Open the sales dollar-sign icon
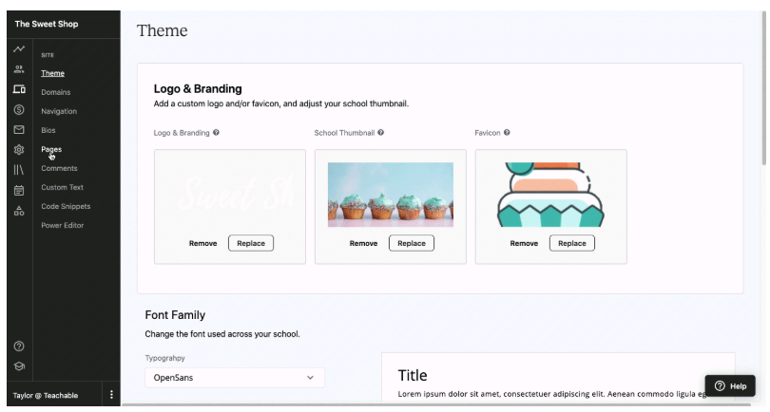The width and height of the screenshot is (770, 412). 19,110
